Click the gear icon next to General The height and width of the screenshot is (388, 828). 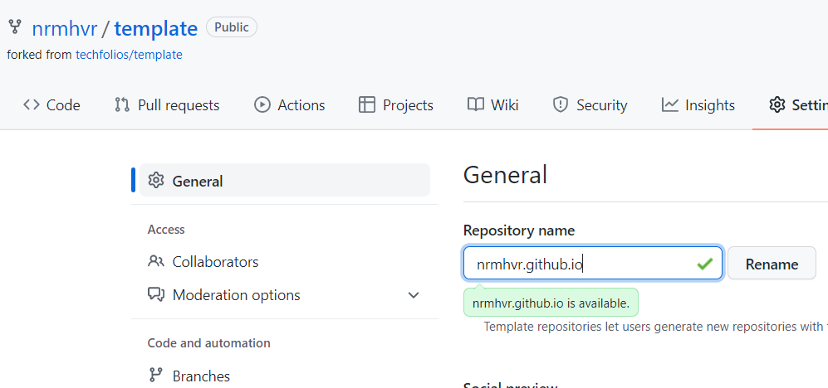(x=156, y=180)
